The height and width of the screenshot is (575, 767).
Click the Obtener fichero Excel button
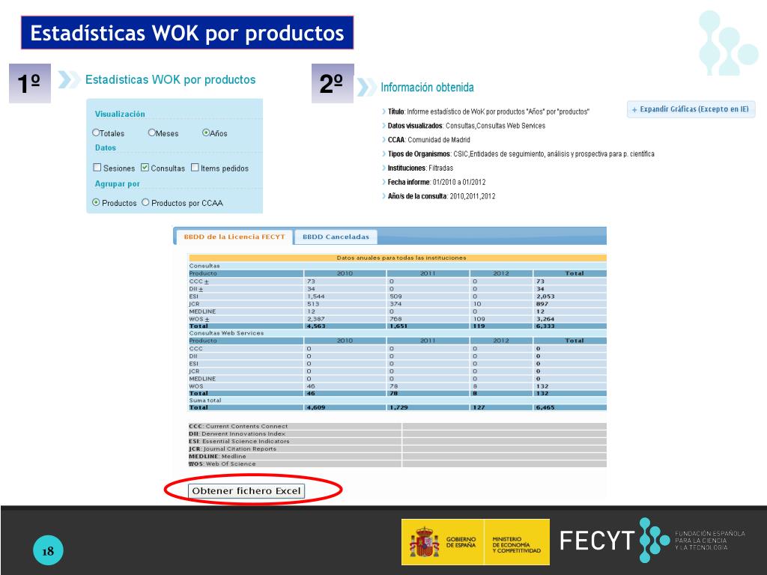click(246, 491)
